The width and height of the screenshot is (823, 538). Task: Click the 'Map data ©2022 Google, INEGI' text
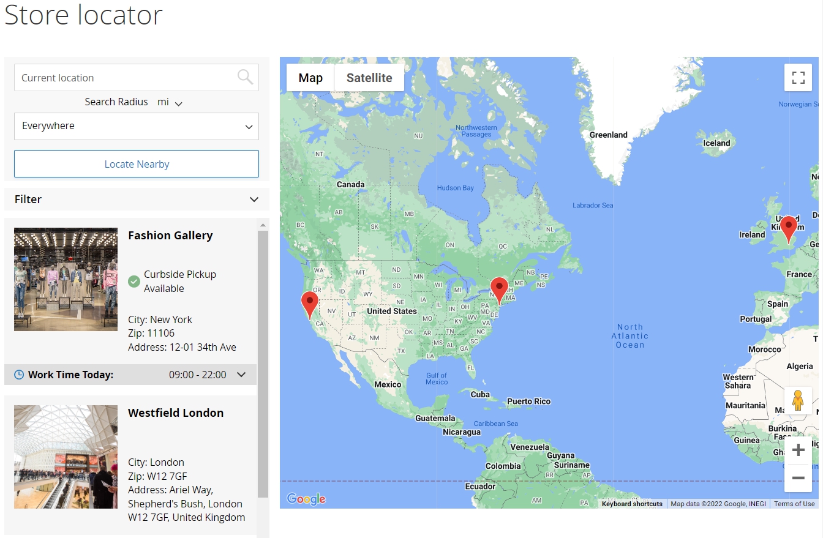pos(718,504)
